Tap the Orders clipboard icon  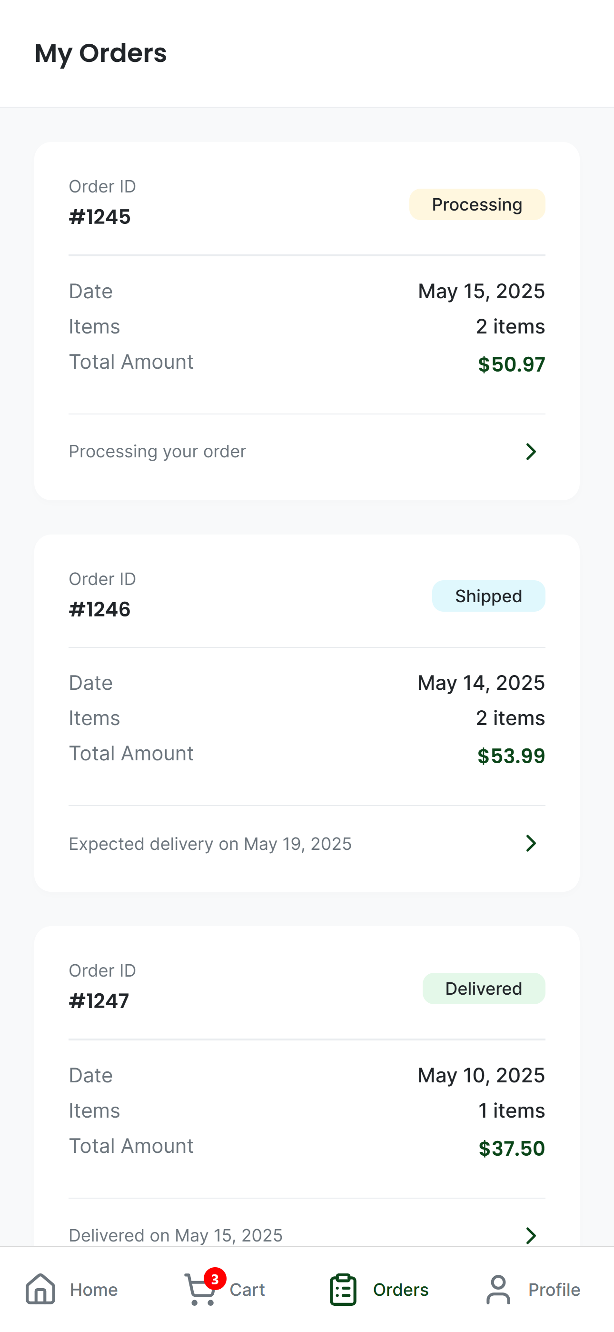pos(343,1290)
